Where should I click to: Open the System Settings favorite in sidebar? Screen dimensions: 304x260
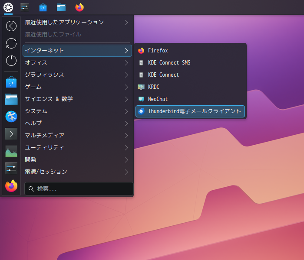click(x=11, y=168)
